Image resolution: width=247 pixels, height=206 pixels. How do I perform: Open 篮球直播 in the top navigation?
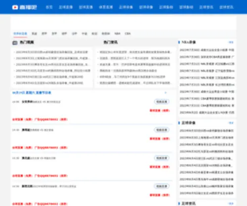coord(86,7)
